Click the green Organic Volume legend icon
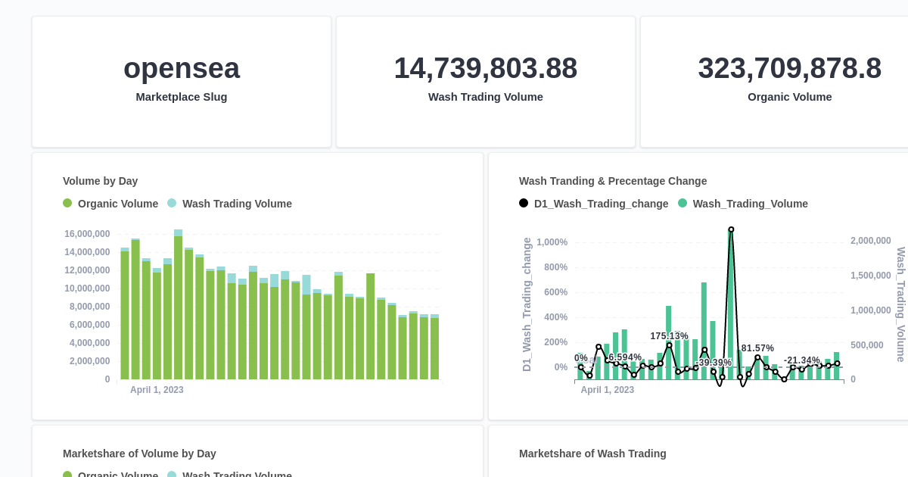908x477 pixels. tap(67, 204)
